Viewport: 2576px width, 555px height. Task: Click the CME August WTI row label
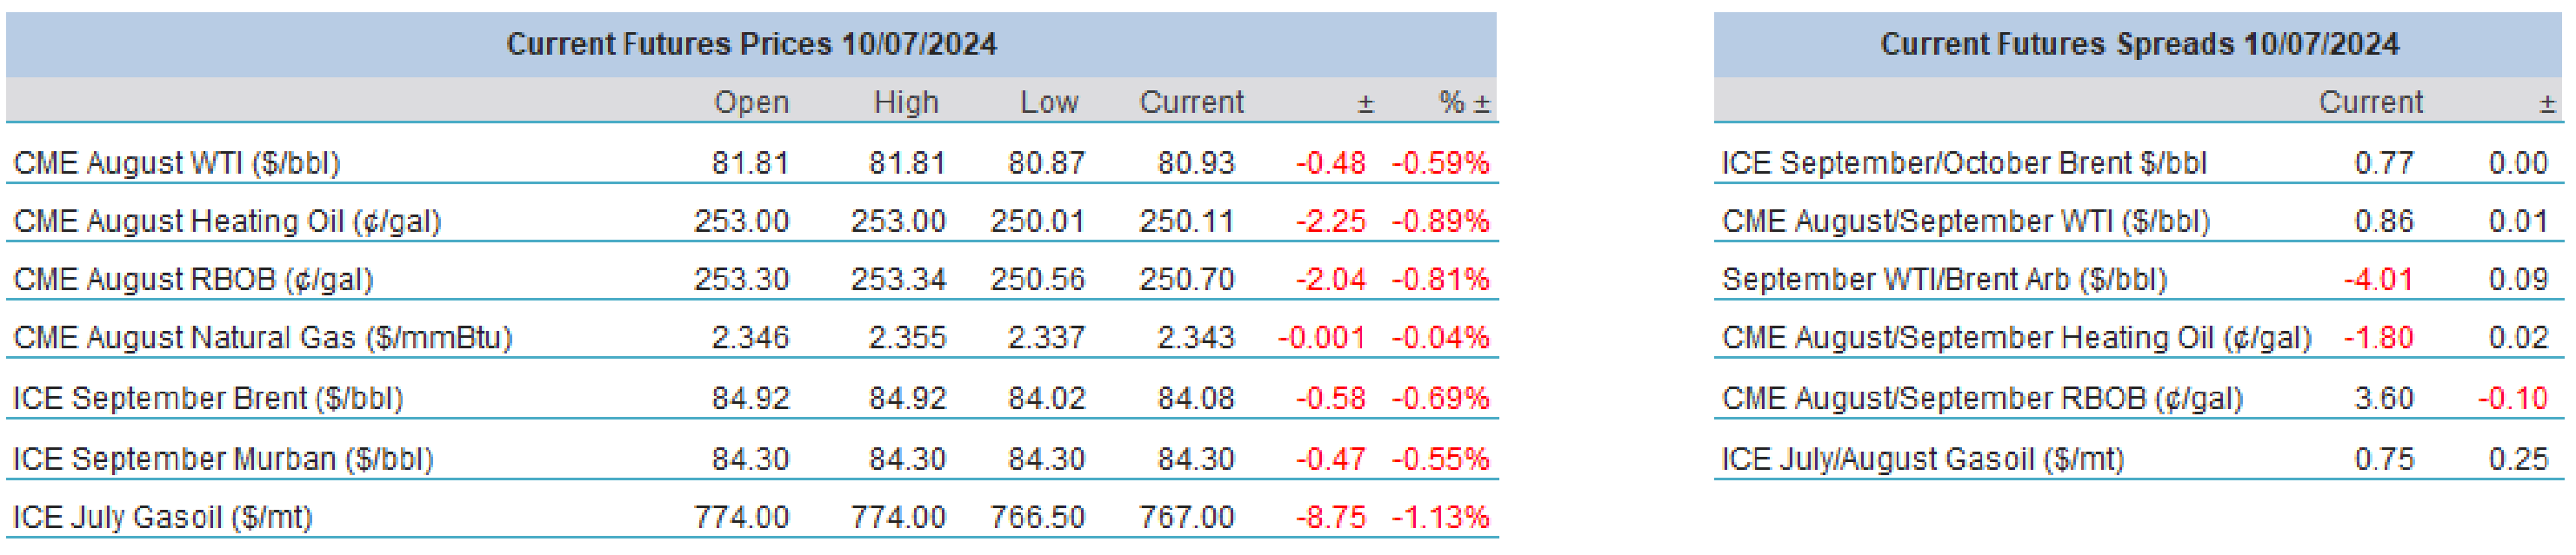177,162
